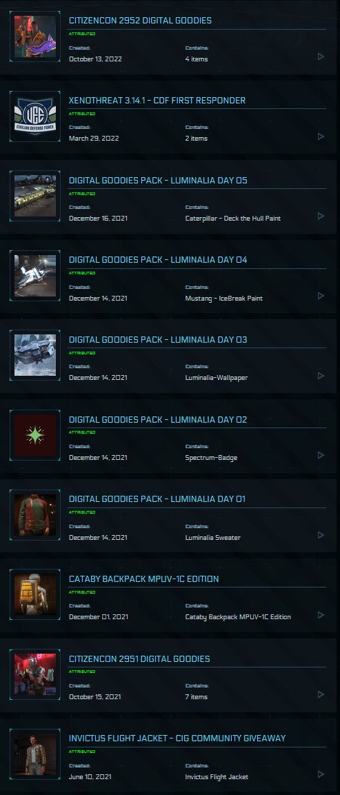The width and height of the screenshot is (340, 795).
Task: Open the orange Cataby Backpack thumbnail
Action: point(35,595)
